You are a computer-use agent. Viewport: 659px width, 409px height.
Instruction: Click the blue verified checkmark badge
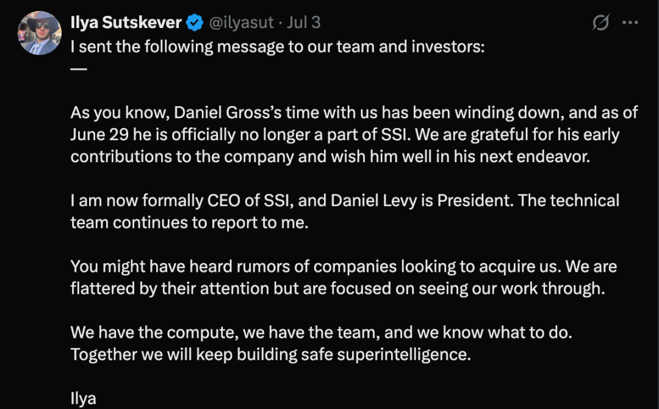pos(195,23)
